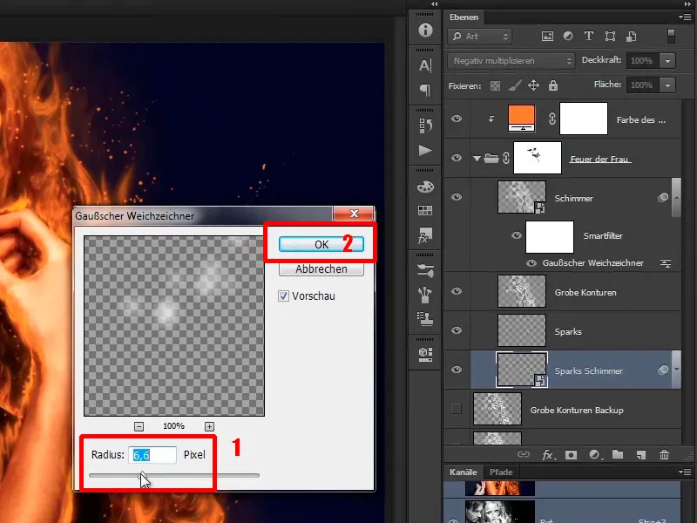The height and width of the screenshot is (523, 697).
Task: Toggle layer filtering switch
Action: [671, 37]
